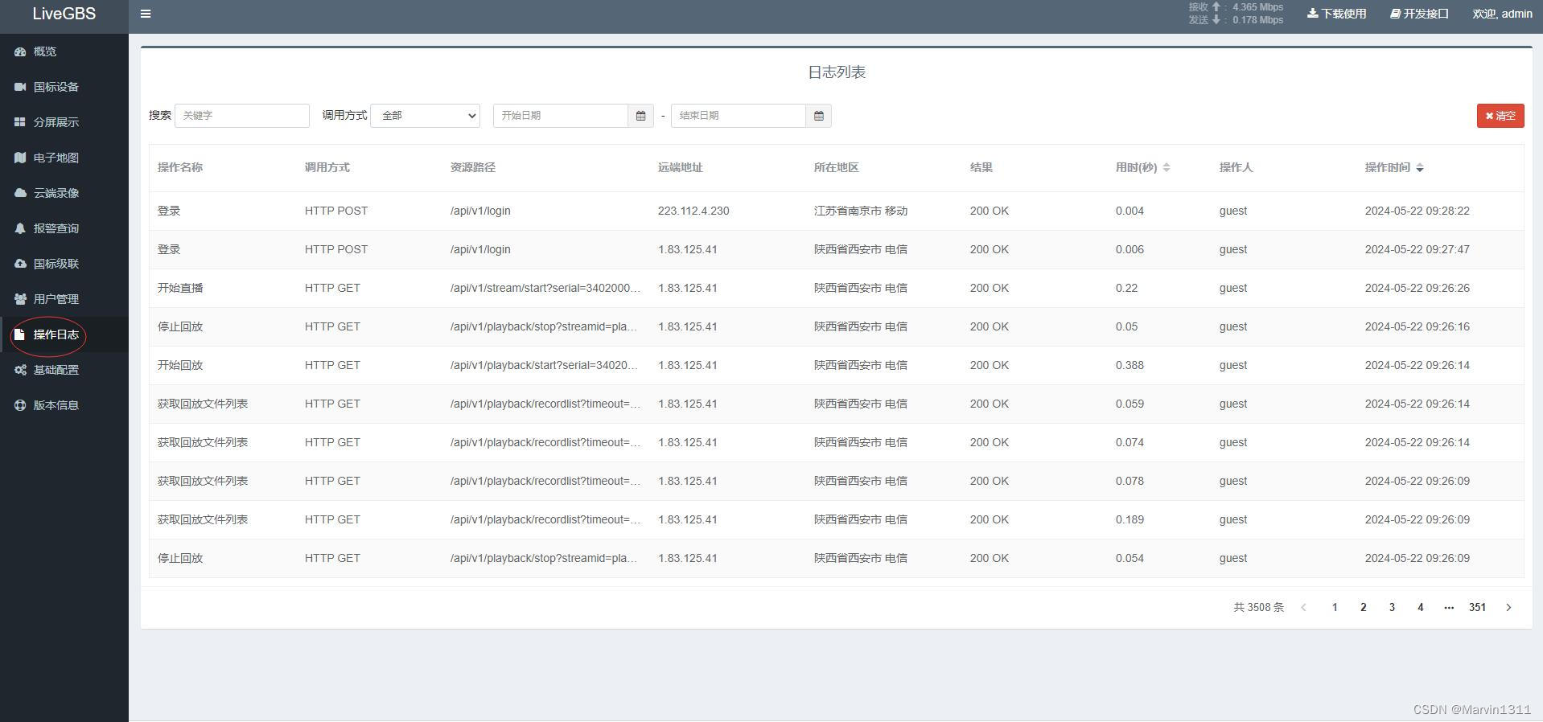
Task: Focus the 结束日期 input field
Action: (x=739, y=116)
